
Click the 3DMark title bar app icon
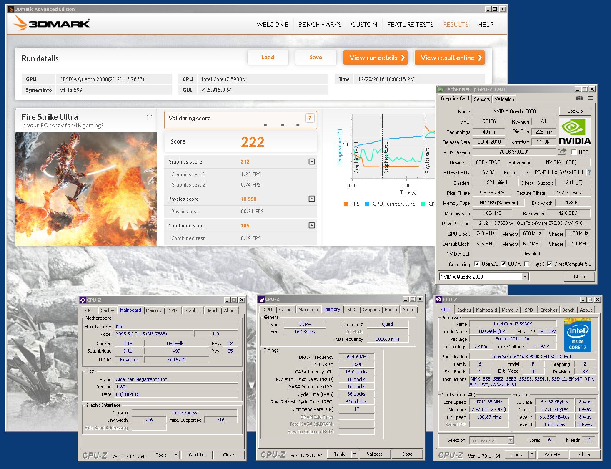(10, 9)
